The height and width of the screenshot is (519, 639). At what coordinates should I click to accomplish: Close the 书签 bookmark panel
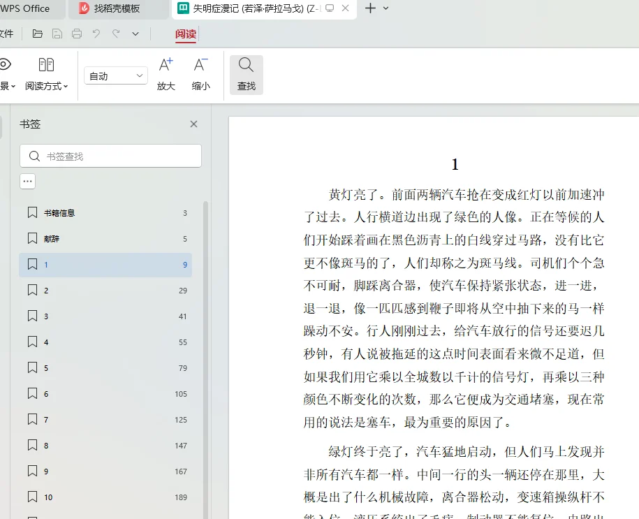coord(193,124)
